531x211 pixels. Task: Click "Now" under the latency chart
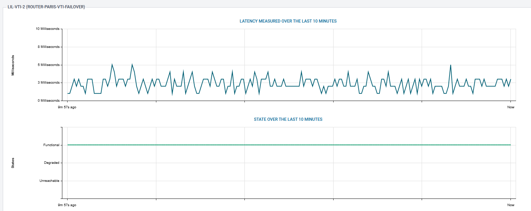[x=510, y=107]
